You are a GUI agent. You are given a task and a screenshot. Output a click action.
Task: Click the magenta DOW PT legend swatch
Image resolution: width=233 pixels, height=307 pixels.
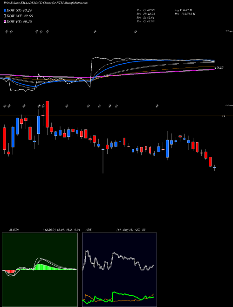5,21
